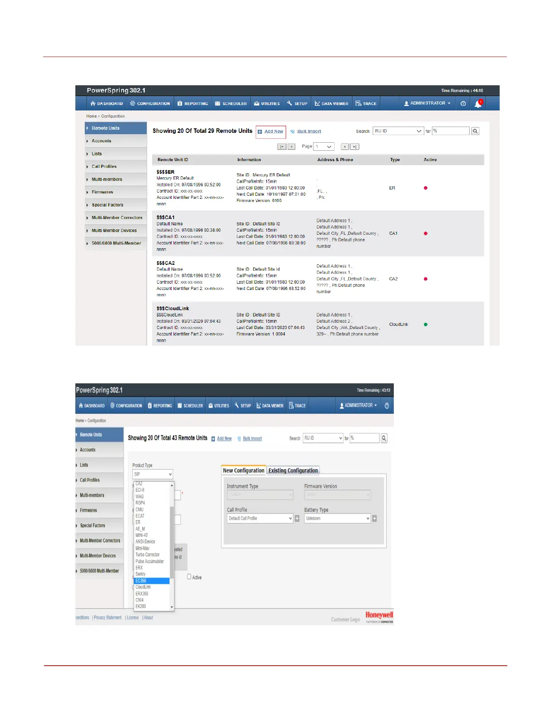
Task: Click search % field in upper screenshot
Action: click(451, 131)
